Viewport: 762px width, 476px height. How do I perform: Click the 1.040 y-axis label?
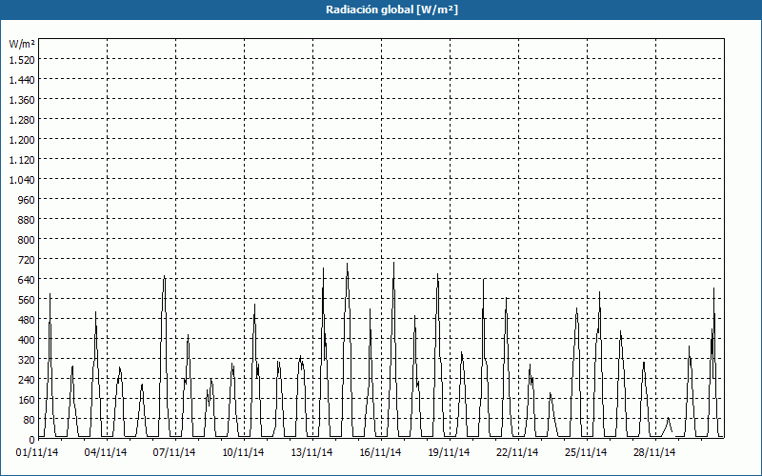(22, 179)
